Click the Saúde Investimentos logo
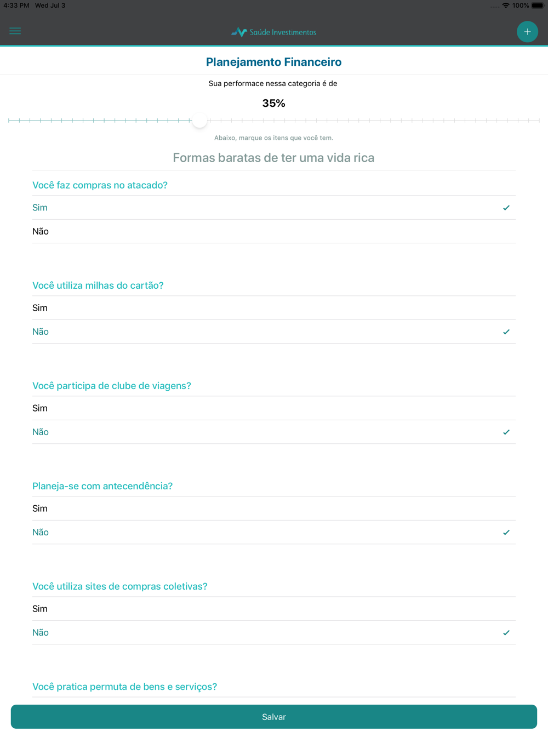Image resolution: width=548 pixels, height=731 pixels. tap(273, 32)
